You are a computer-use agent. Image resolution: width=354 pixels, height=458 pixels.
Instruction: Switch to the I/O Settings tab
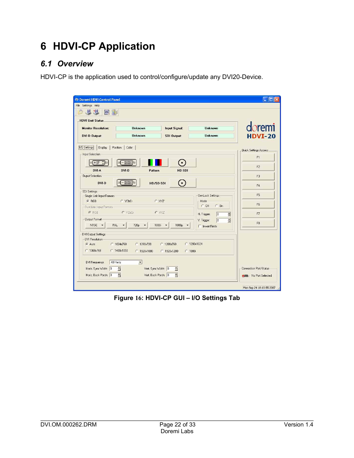click(86, 147)
